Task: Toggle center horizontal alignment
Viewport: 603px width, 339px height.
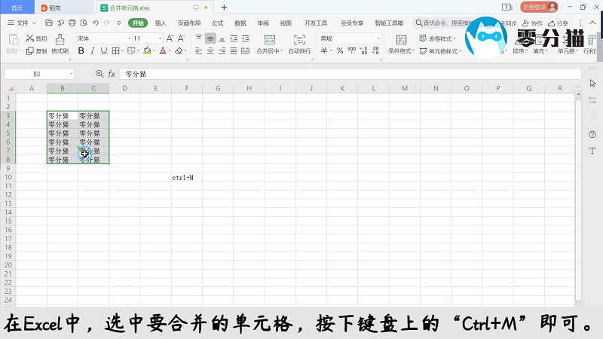Action: 210,51
